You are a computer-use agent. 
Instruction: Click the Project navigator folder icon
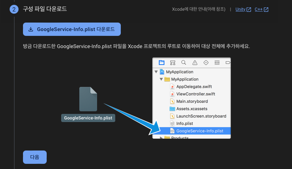(161, 62)
